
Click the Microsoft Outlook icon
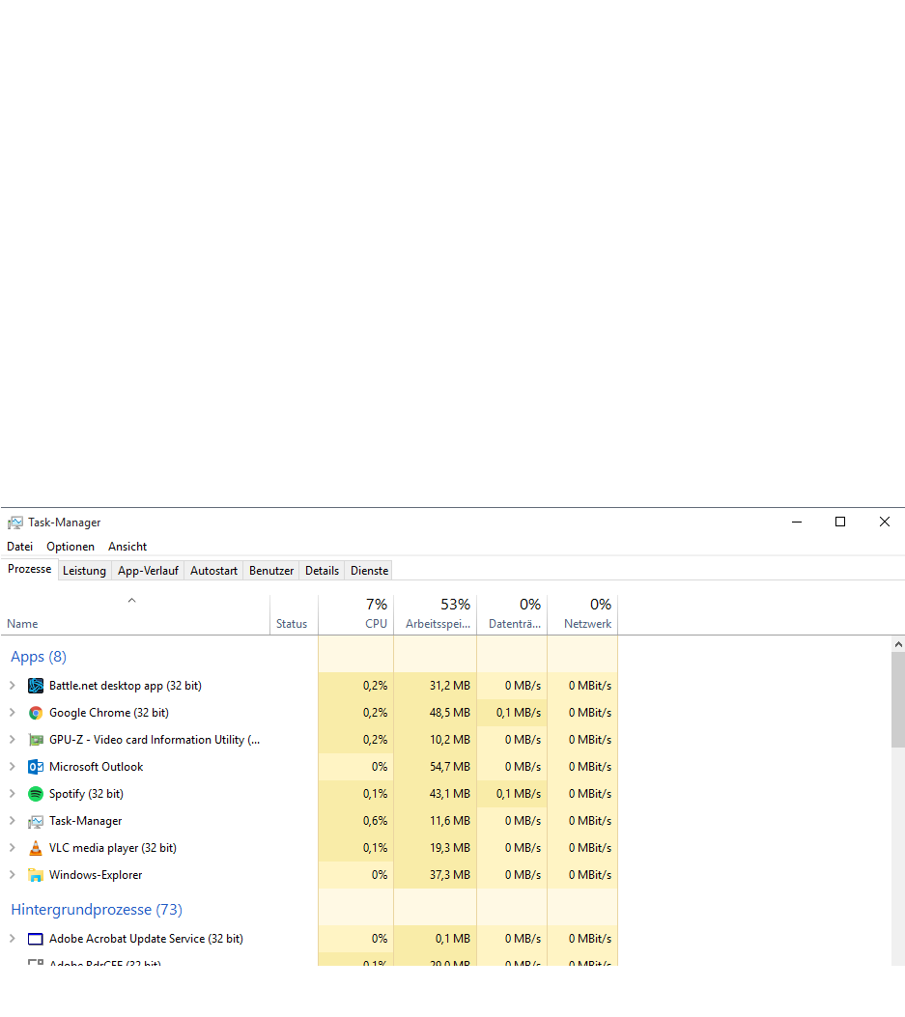36,767
